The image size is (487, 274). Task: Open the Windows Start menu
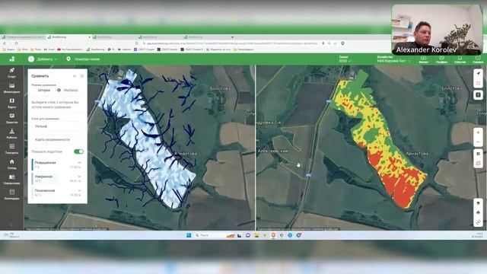point(189,235)
